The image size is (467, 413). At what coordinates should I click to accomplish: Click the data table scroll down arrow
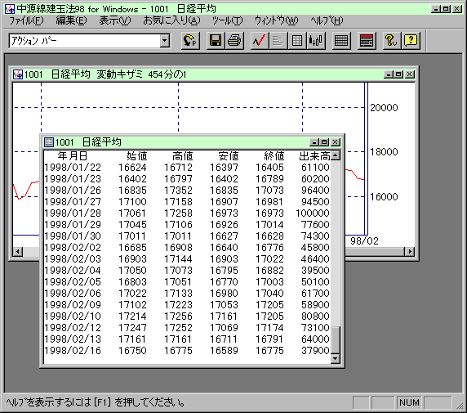(336, 358)
